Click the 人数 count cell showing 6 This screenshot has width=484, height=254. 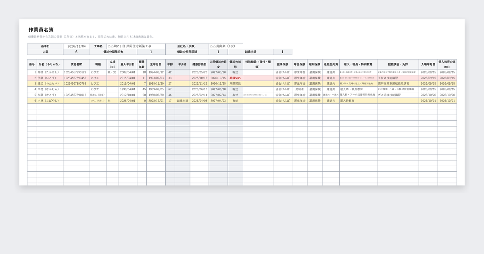click(x=77, y=52)
